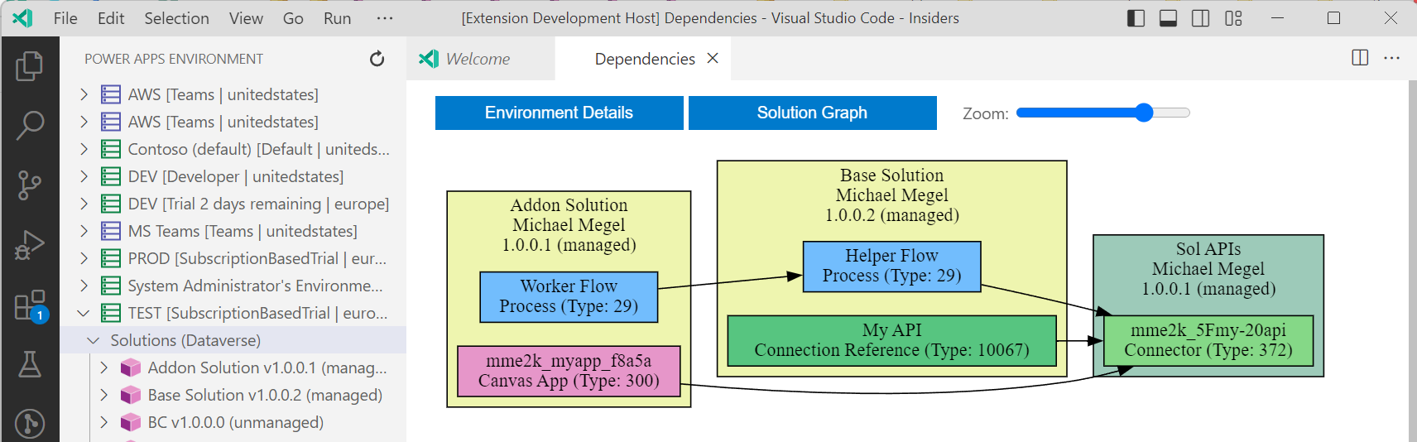Open the Search view icon
Screen dimensions: 1417x442
point(30,126)
